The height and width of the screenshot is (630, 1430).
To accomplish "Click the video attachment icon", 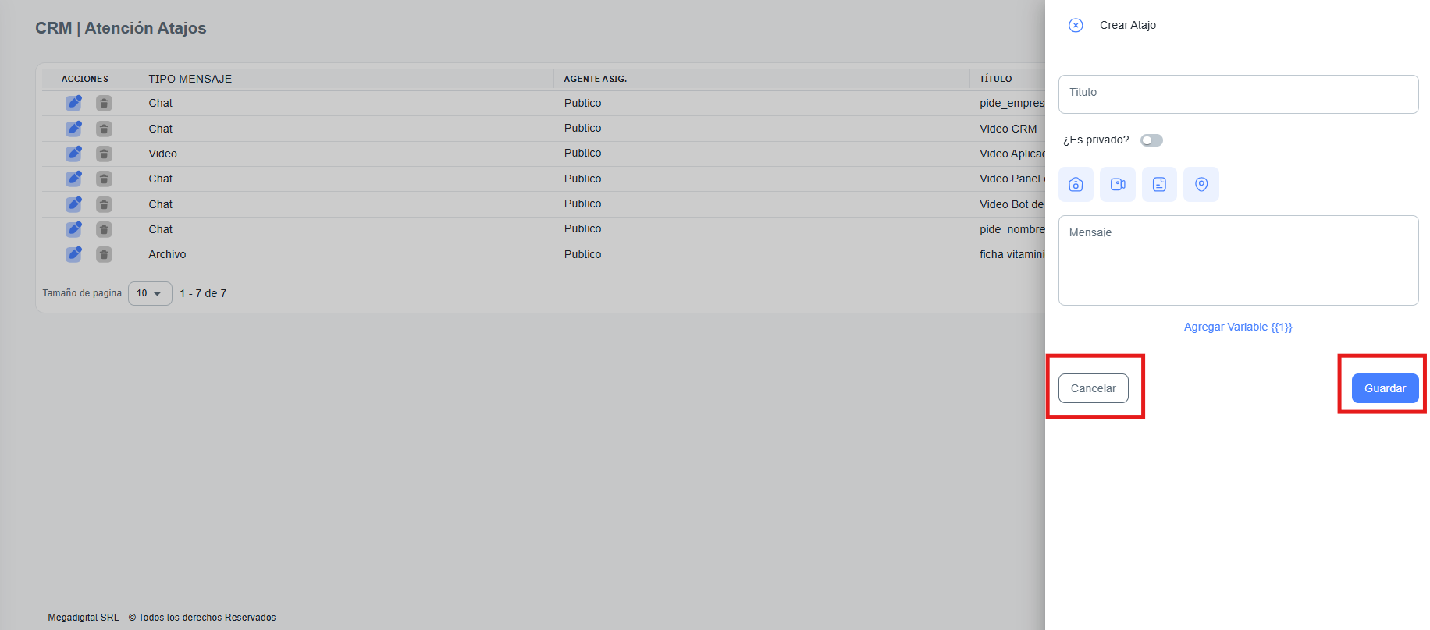I will pyautogui.click(x=1118, y=185).
